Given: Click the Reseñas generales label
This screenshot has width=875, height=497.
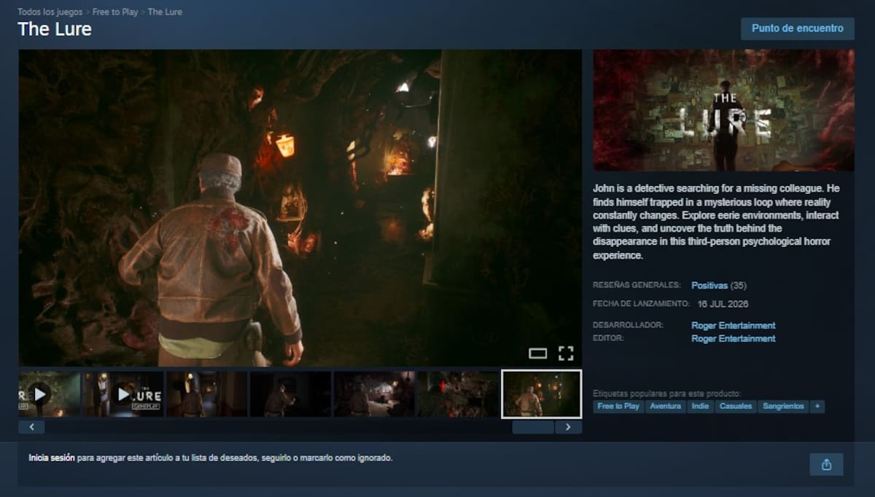Looking at the screenshot, I should pos(637,286).
